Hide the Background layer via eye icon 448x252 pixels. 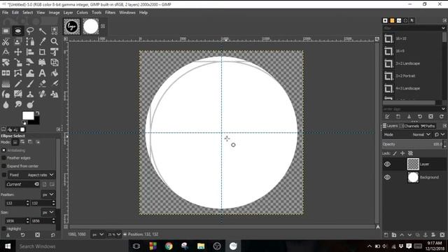click(387, 177)
